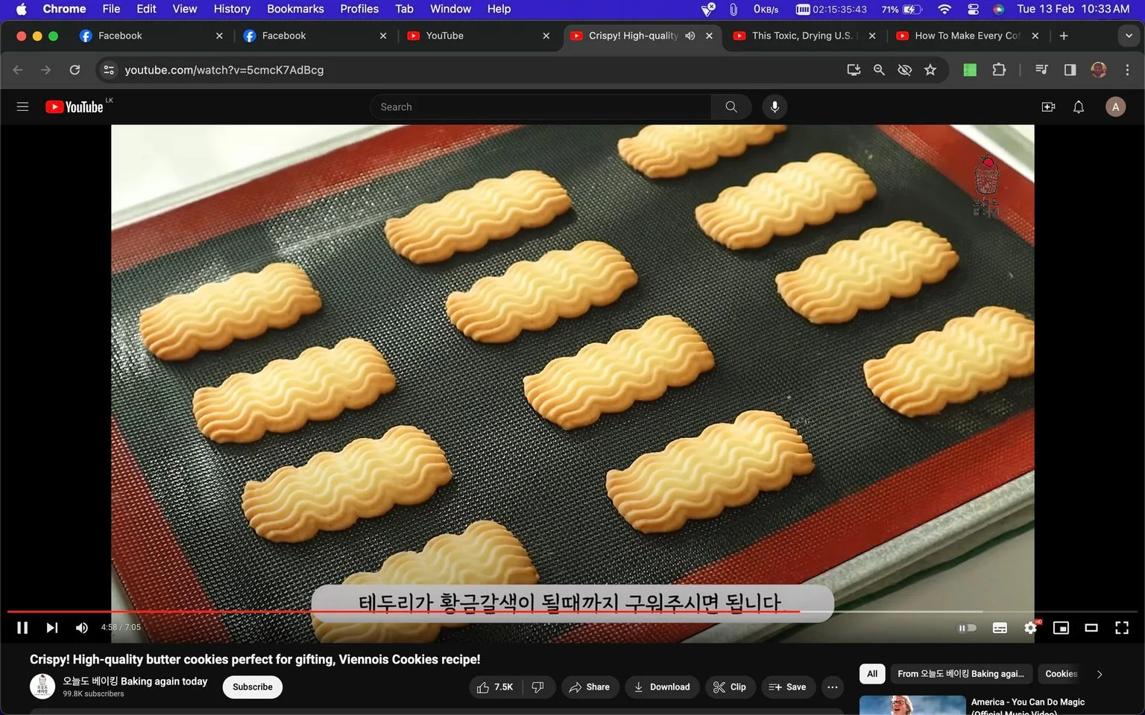Viewport: 1145px width, 715px height.
Task: Like the video with 7.5K likes
Action: pyautogui.click(x=496, y=687)
